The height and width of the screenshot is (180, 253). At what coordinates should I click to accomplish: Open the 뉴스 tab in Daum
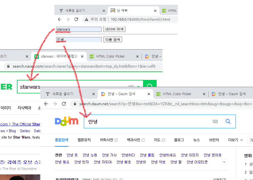(x=196, y=140)
